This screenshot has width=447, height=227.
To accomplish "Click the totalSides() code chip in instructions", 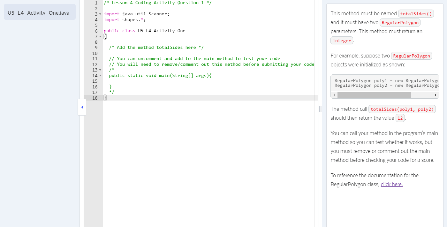I will click(x=416, y=13).
